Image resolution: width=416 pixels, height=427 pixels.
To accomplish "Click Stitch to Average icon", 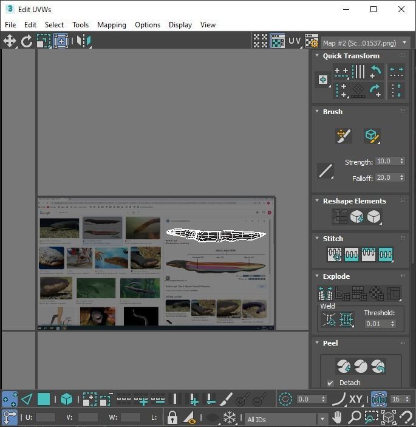I will tap(352, 254).
